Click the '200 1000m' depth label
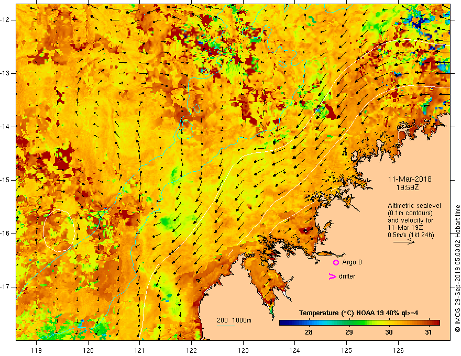The width and height of the screenshot is (461, 356). (234, 320)
